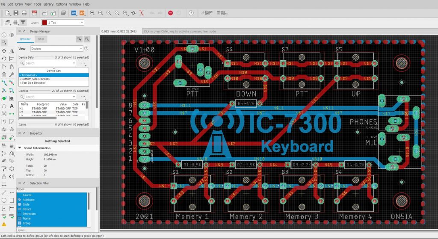This screenshot has width=438, height=239.
Task: Open the Grid settings icon
Action: 15,22
